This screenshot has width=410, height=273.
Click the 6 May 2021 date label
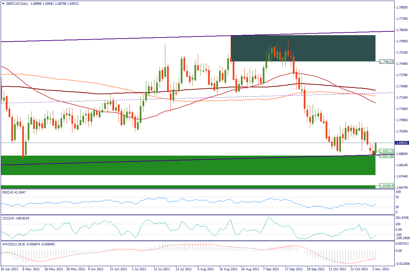(x=30, y=269)
